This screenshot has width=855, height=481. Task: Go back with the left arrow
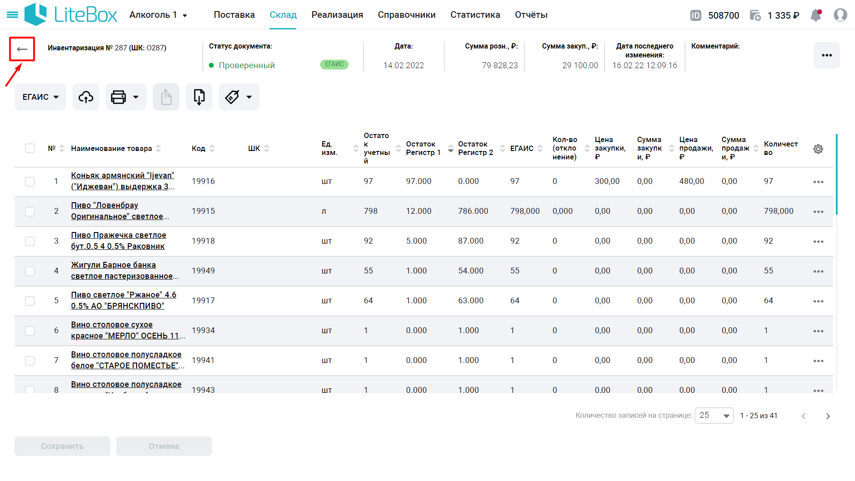click(x=22, y=49)
